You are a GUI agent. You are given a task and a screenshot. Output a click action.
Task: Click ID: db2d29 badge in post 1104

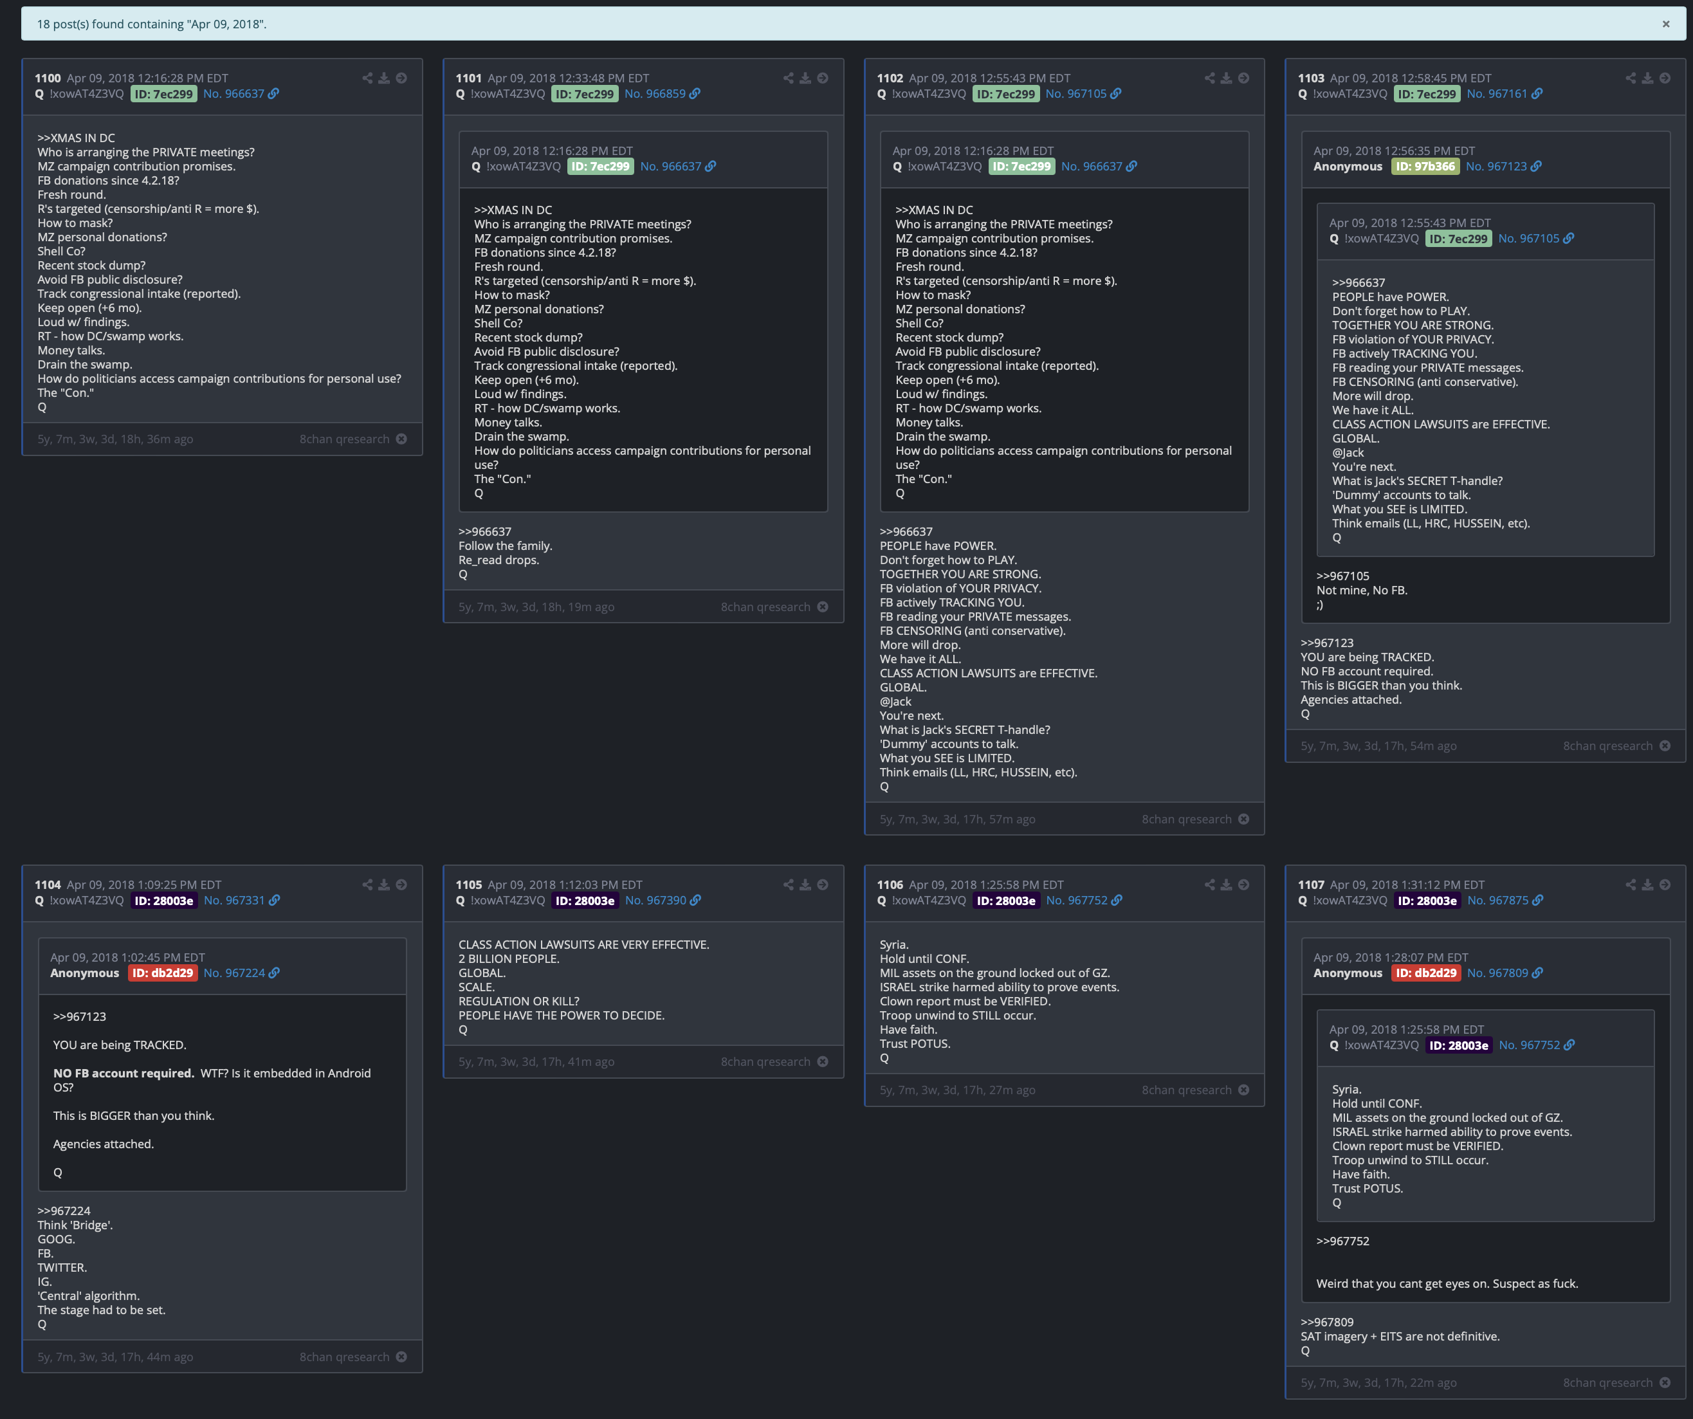[163, 973]
